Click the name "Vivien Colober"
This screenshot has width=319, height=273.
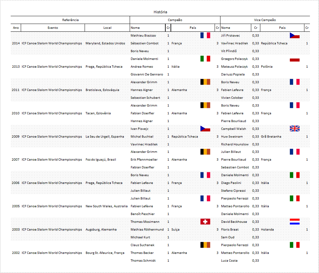point(232,97)
